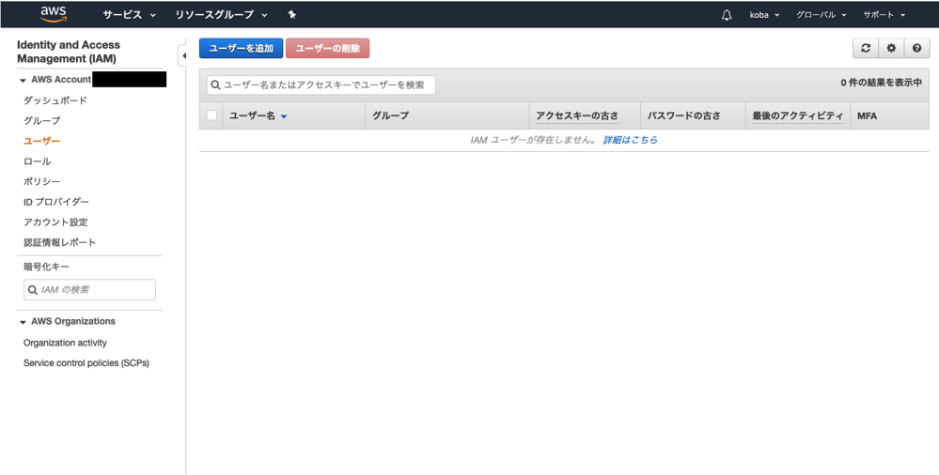Focus the user search field
939x475 pixels.
pos(321,84)
